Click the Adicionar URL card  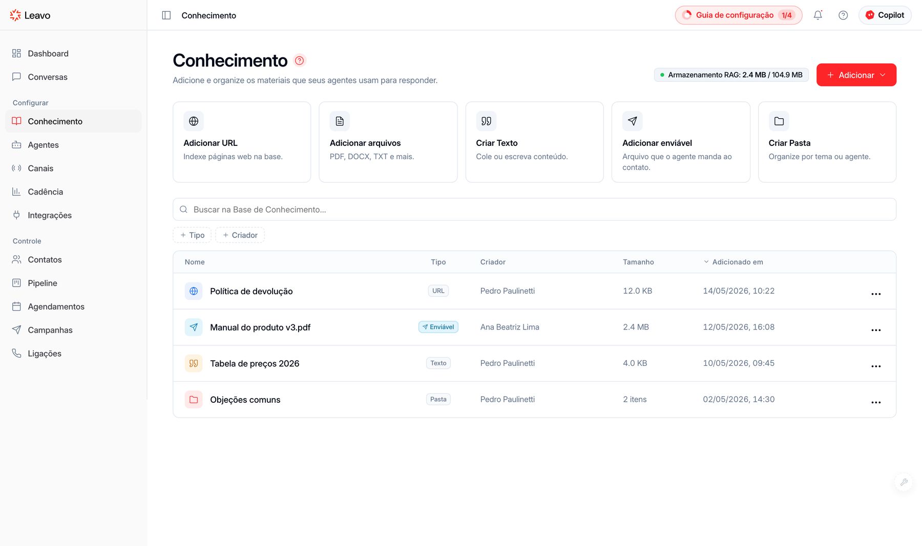[242, 142]
